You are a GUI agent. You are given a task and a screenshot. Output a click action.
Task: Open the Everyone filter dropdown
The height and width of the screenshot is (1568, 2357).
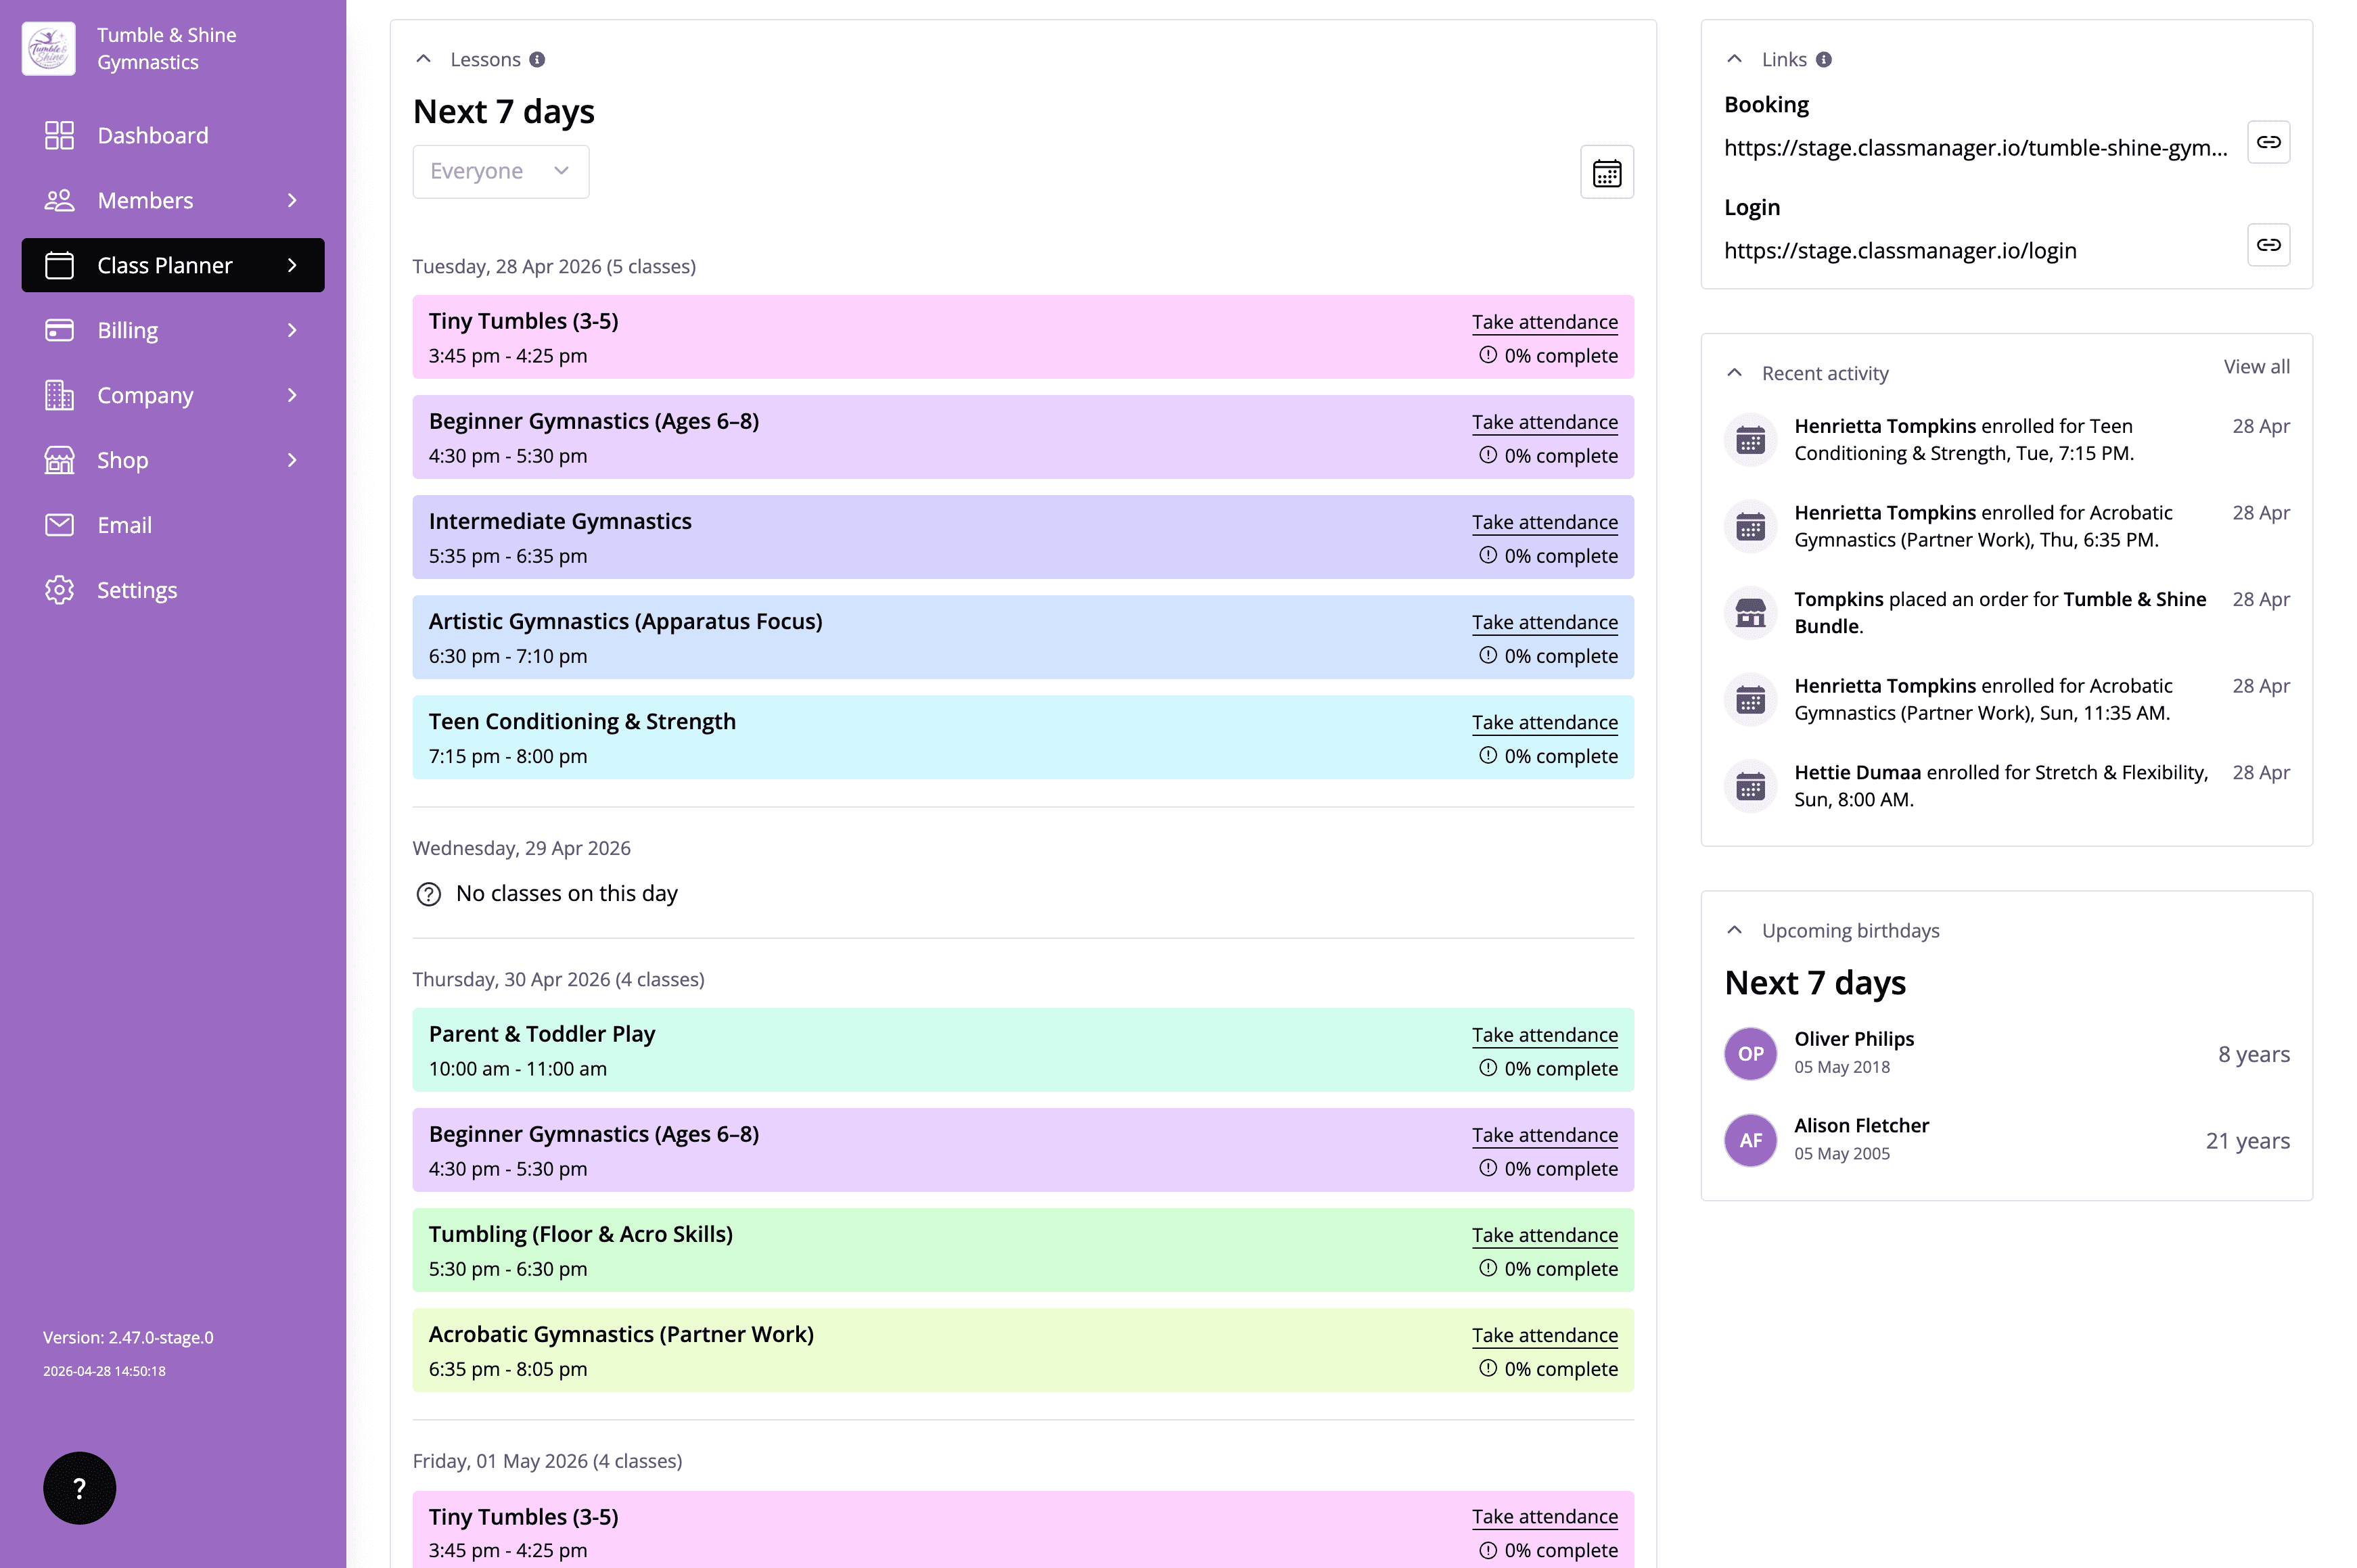(500, 171)
